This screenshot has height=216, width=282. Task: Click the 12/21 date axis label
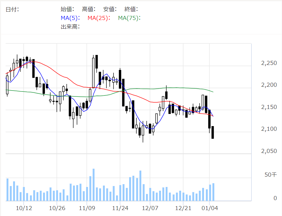tap(183, 208)
